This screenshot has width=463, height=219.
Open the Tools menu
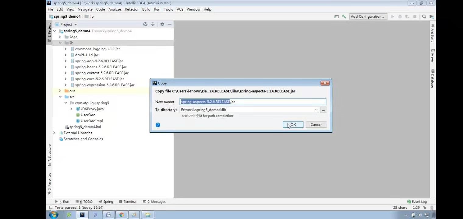[x=168, y=9]
